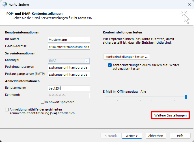The height and width of the screenshot is (142, 194).
Task: Open the Kontotyp IMAP dropdown
Action: click(x=69, y=61)
